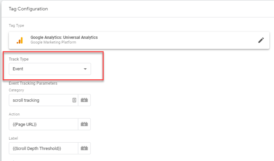Click the Label caption above Scroll Depth field
Image resolution: width=274 pixels, height=161 pixels.
pyautogui.click(x=14, y=138)
